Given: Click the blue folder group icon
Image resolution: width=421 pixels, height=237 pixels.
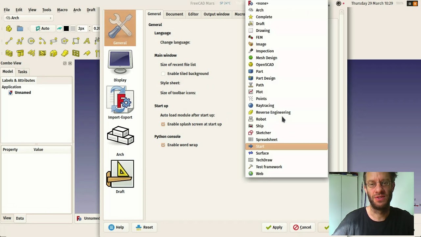Looking at the screenshot, I should [20, 29].
